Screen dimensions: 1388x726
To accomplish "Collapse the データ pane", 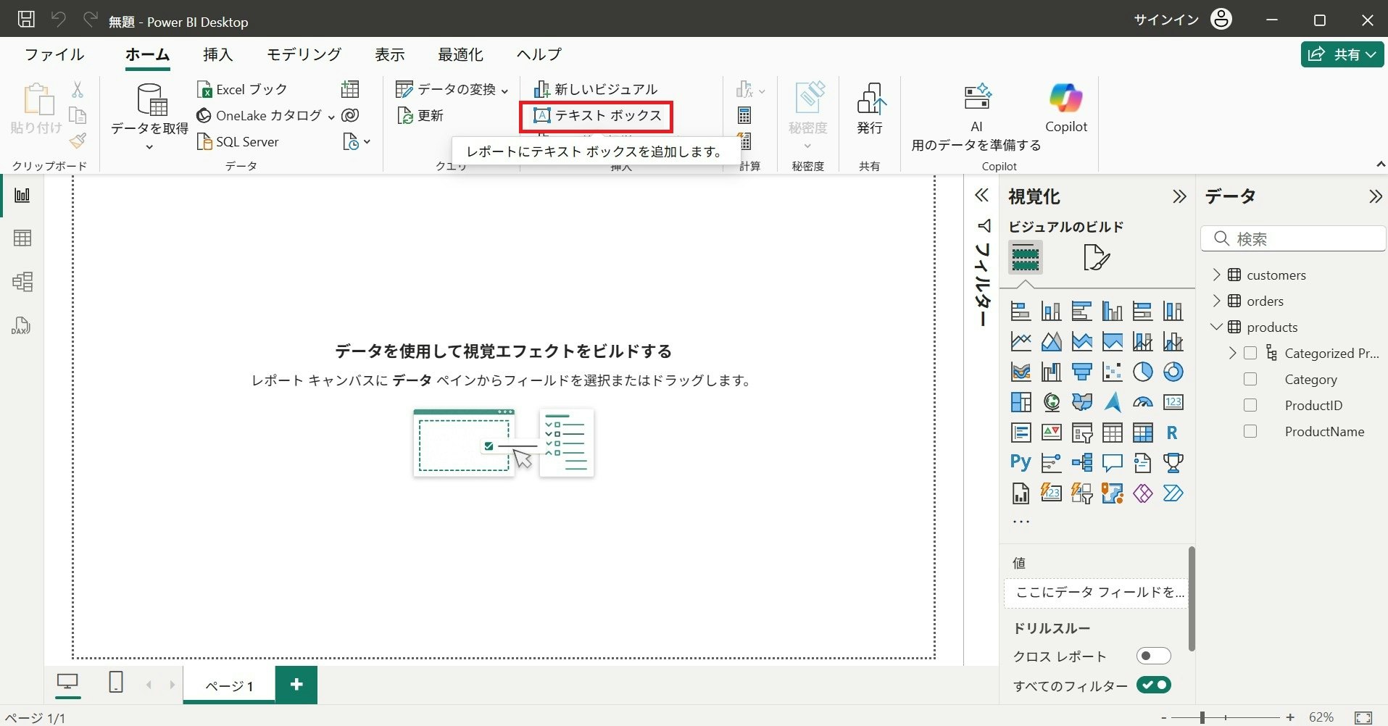I will [x=1375, y=196].
